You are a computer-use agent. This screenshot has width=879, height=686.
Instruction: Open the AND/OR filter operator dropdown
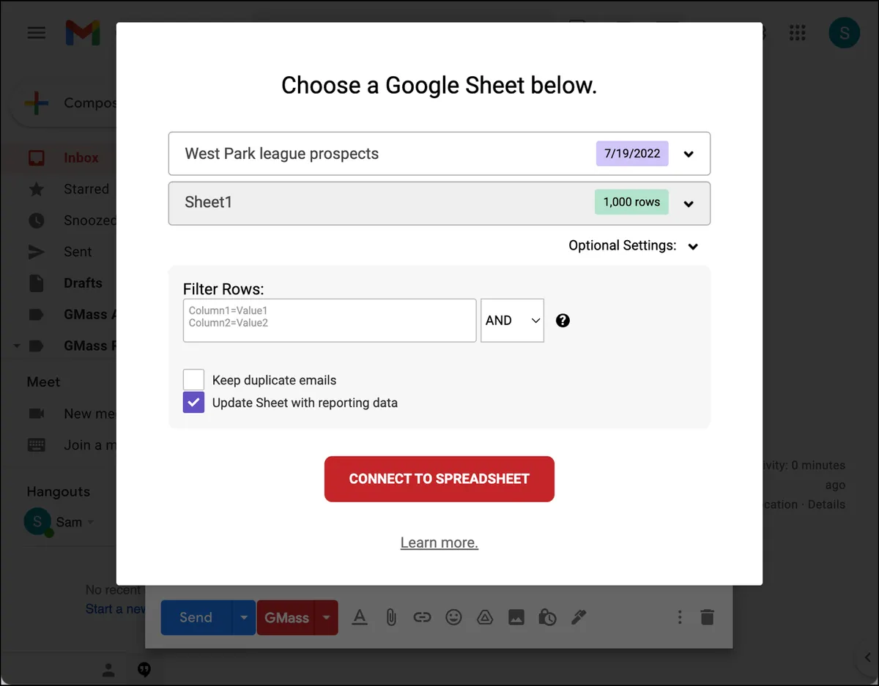click(512, 320)
